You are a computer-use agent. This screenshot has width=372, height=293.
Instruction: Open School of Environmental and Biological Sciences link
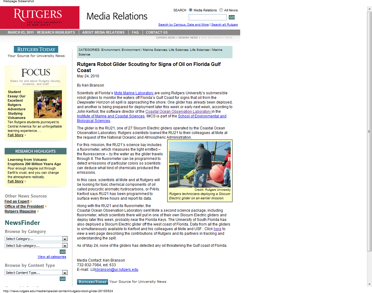(152, 119)
